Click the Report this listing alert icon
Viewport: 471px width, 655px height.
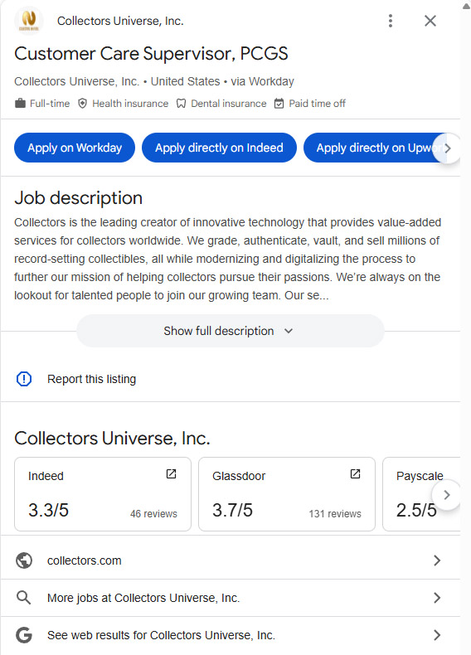point(24,379)
